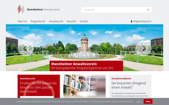The image size is (169, 105).
Task: Click the cookie notice text
Action: point(75,101)
